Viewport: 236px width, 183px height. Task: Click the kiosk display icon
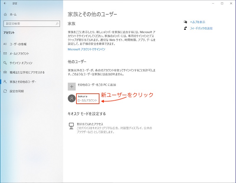point(71,126)
